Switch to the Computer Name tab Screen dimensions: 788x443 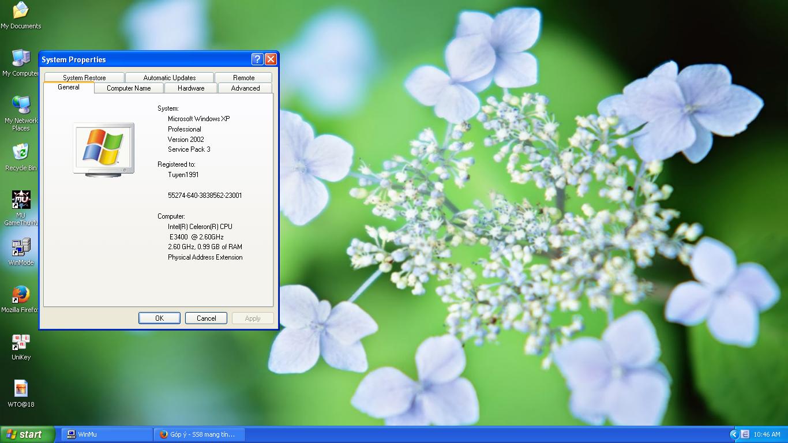click(x=129, y=88)
